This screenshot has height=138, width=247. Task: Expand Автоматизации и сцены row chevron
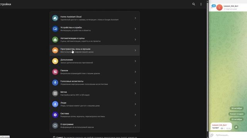(135, 39)
